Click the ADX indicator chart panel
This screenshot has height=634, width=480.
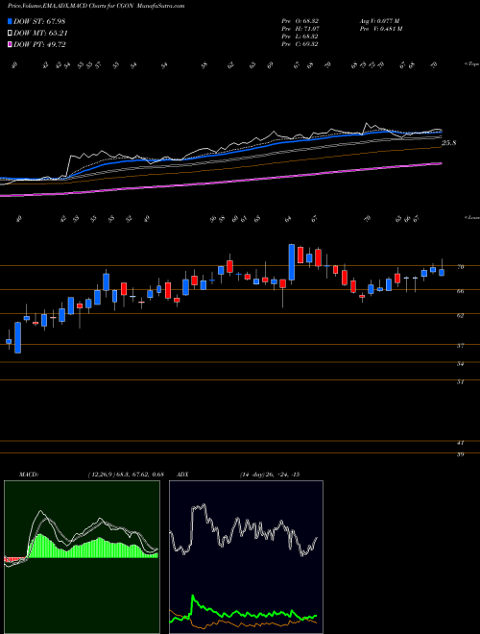point(246,557)
